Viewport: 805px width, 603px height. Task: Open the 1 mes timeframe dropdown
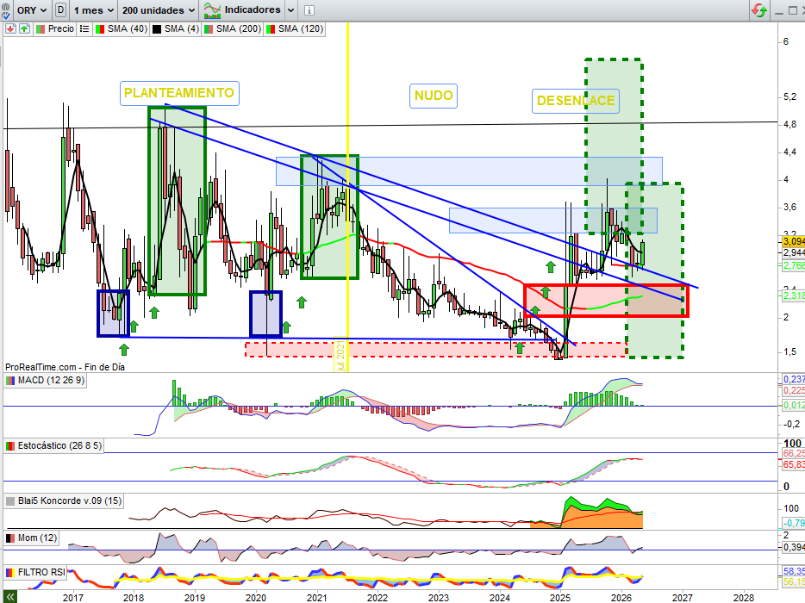pos(93,10)
